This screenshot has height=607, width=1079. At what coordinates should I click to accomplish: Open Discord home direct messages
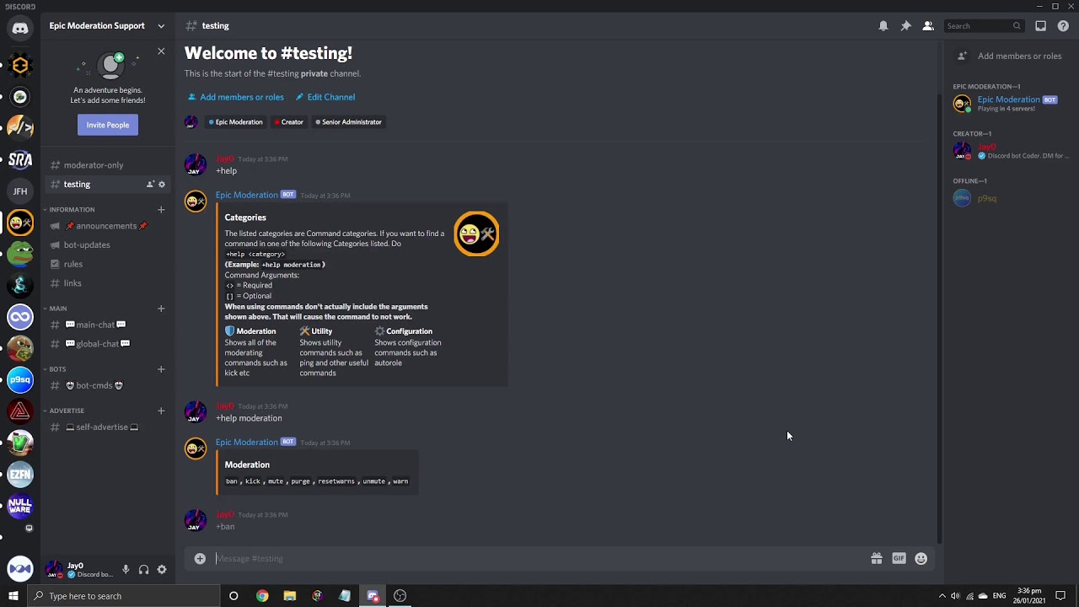point(20,28)
